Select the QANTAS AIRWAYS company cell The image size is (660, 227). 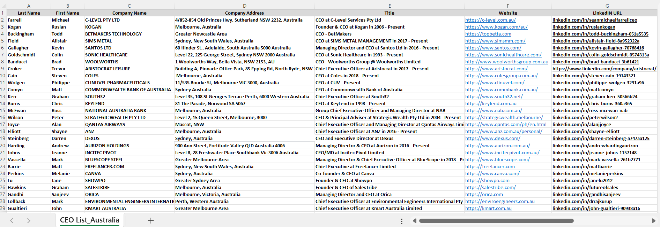[129, 124]
